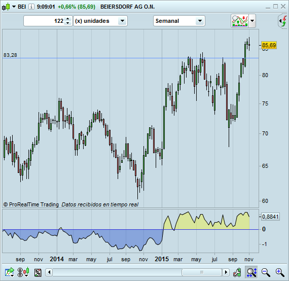Viewport: 289px width, 281px height.
Task: Click the zoom in magnifier icon
Action: click(280, 272)
